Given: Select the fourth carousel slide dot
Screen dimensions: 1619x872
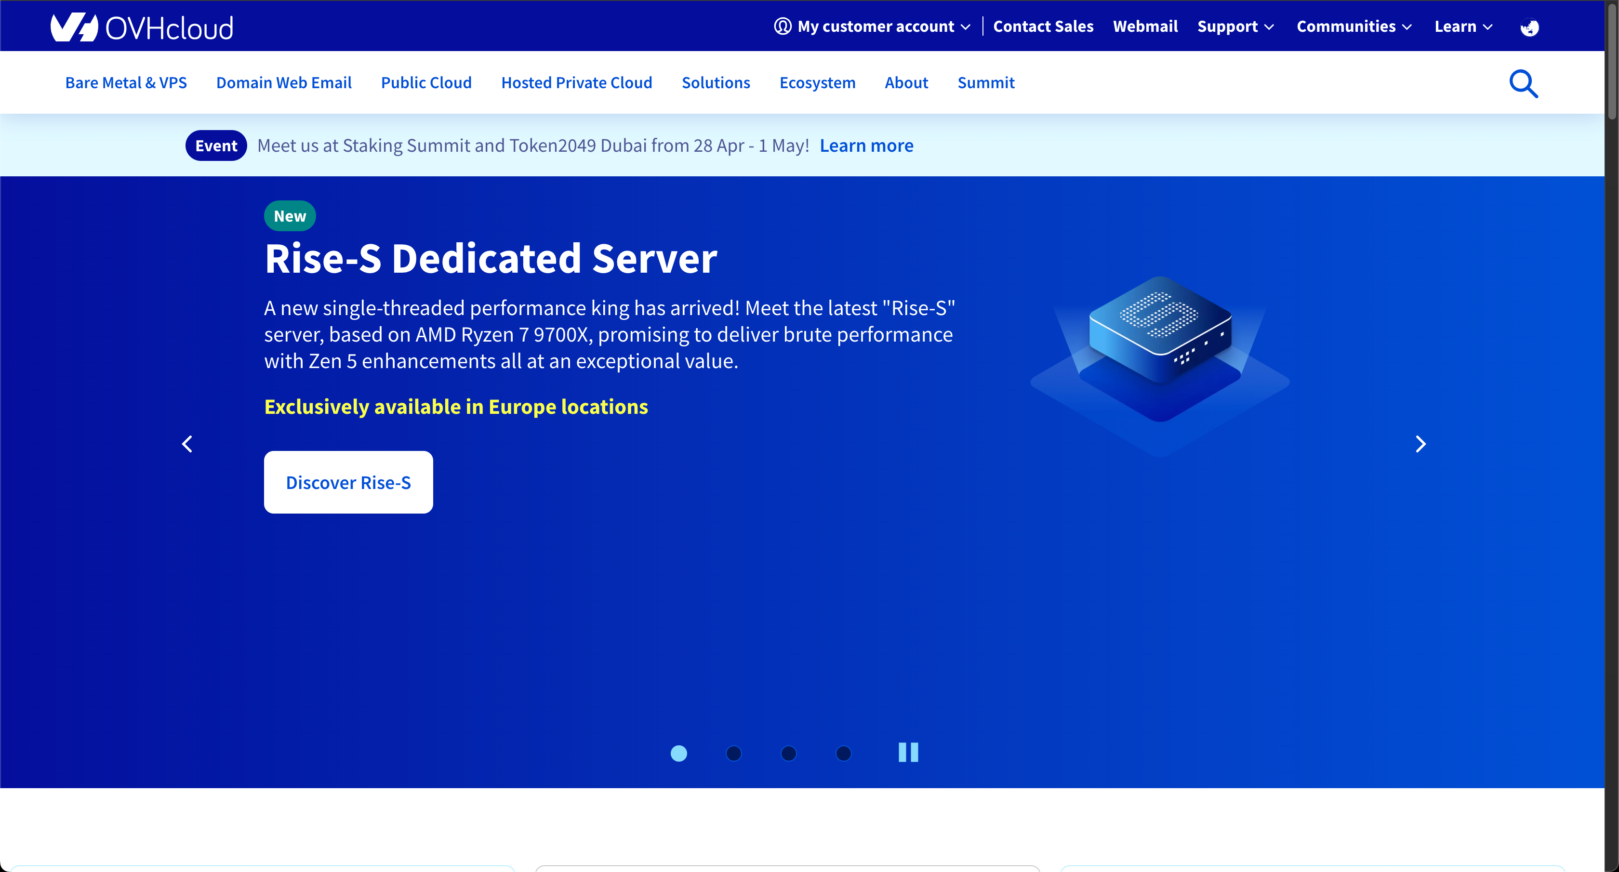Looking at the screenshot, I should coord(843,753).
